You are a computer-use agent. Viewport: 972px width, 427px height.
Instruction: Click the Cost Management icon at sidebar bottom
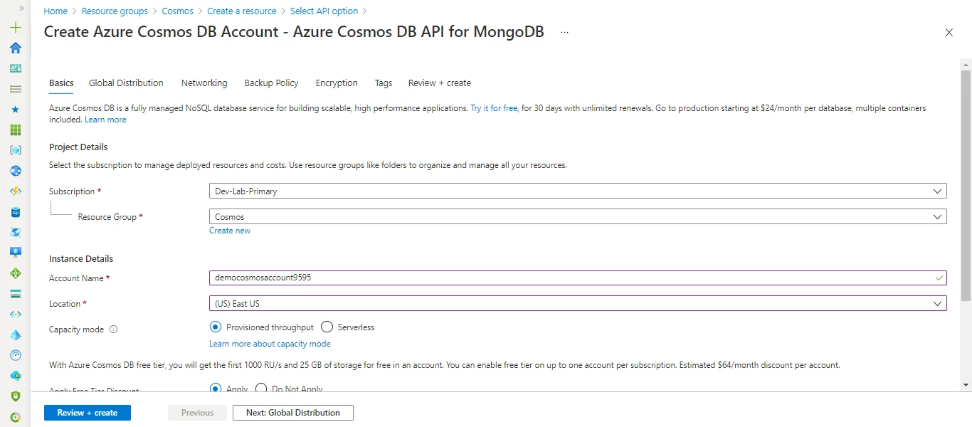pos(15,416)
